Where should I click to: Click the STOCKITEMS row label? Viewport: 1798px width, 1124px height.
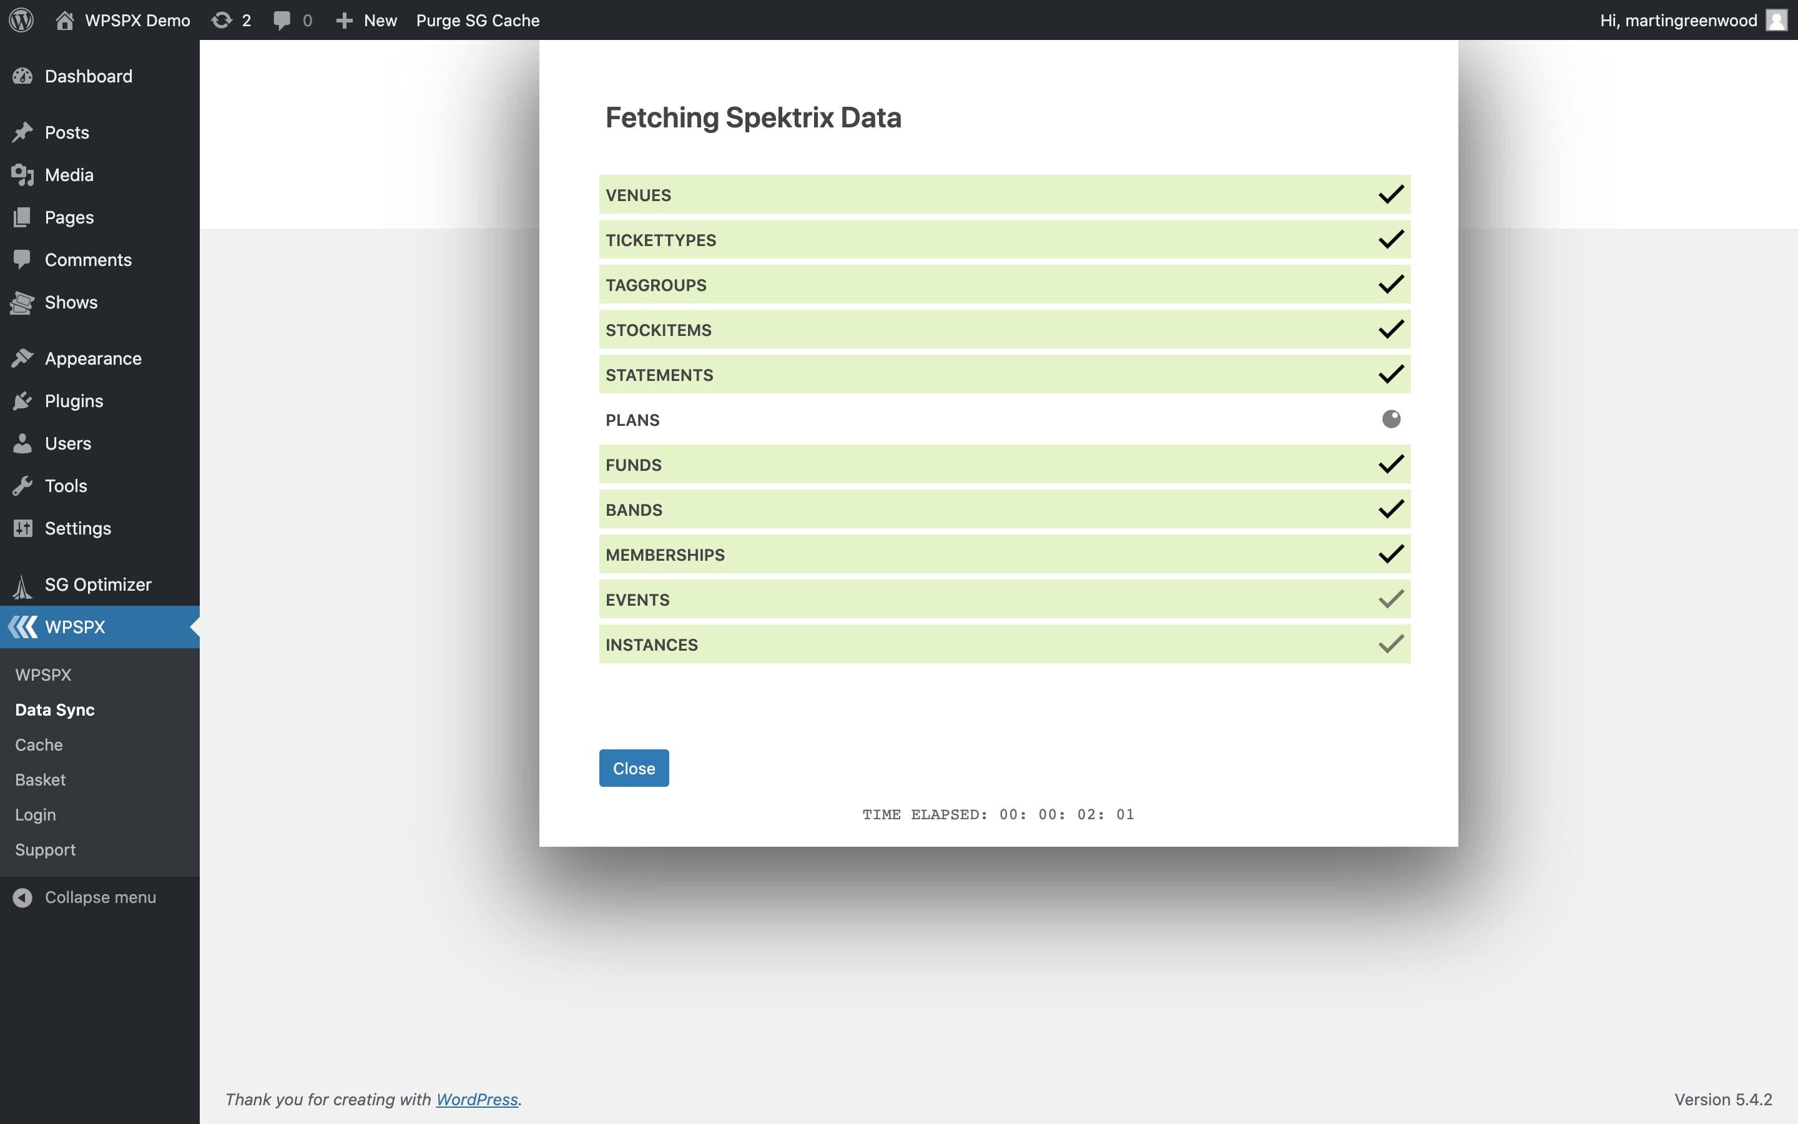(x=658, y=330)
